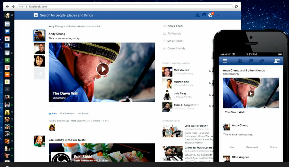Image resolution: width=289 pixels, height=167 pixels.
Task: Tap messages icon in phone app header
Action: pos(251,61)
